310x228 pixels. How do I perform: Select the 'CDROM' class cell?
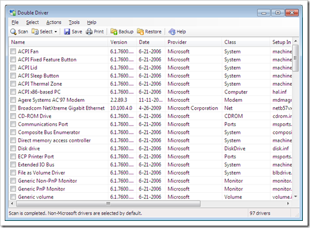tap(234, 116)
